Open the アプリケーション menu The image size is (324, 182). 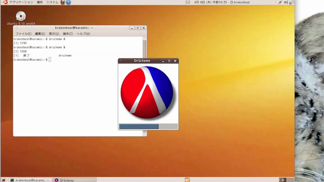click(x=21, y=2)
